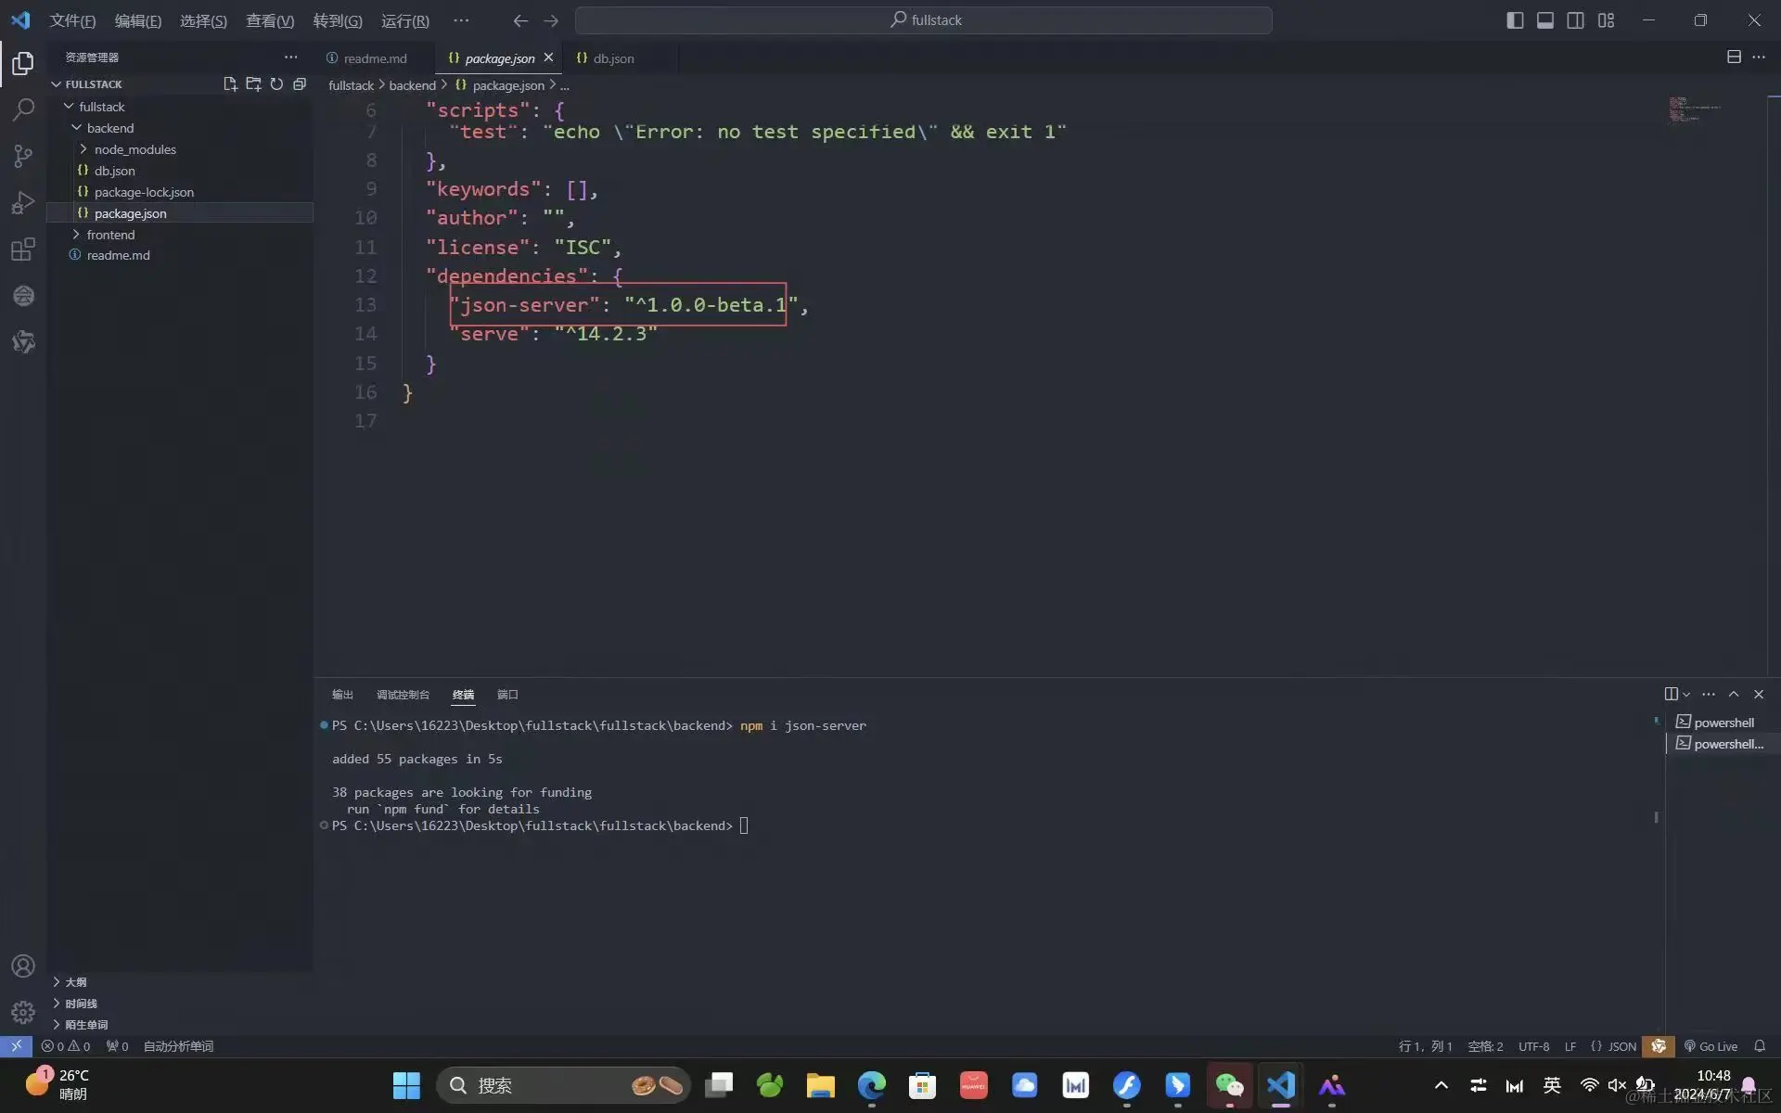Open the Manage gear icon

[23, 1012]
